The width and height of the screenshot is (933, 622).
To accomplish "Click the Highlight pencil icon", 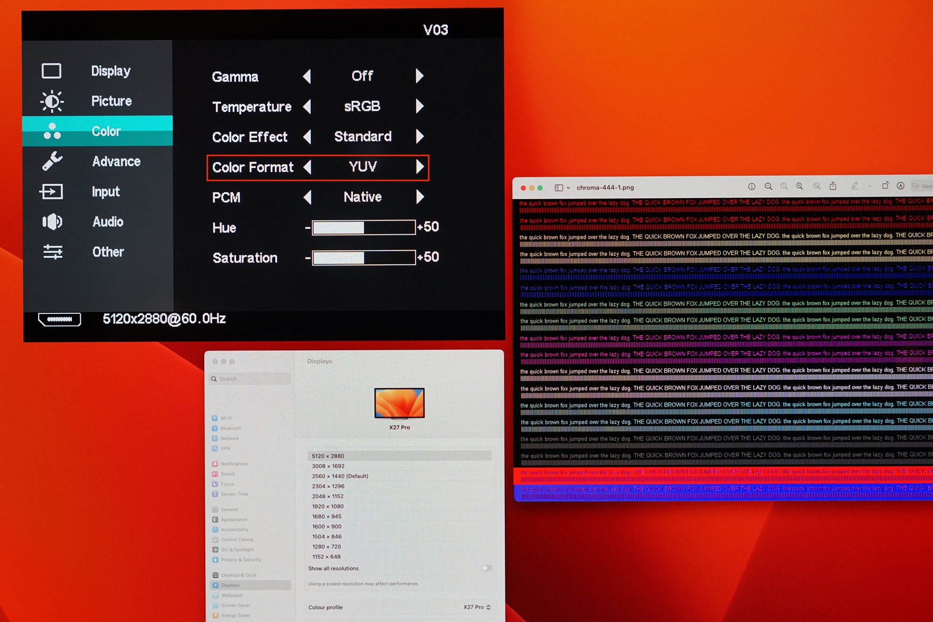I will coord(855,186).
